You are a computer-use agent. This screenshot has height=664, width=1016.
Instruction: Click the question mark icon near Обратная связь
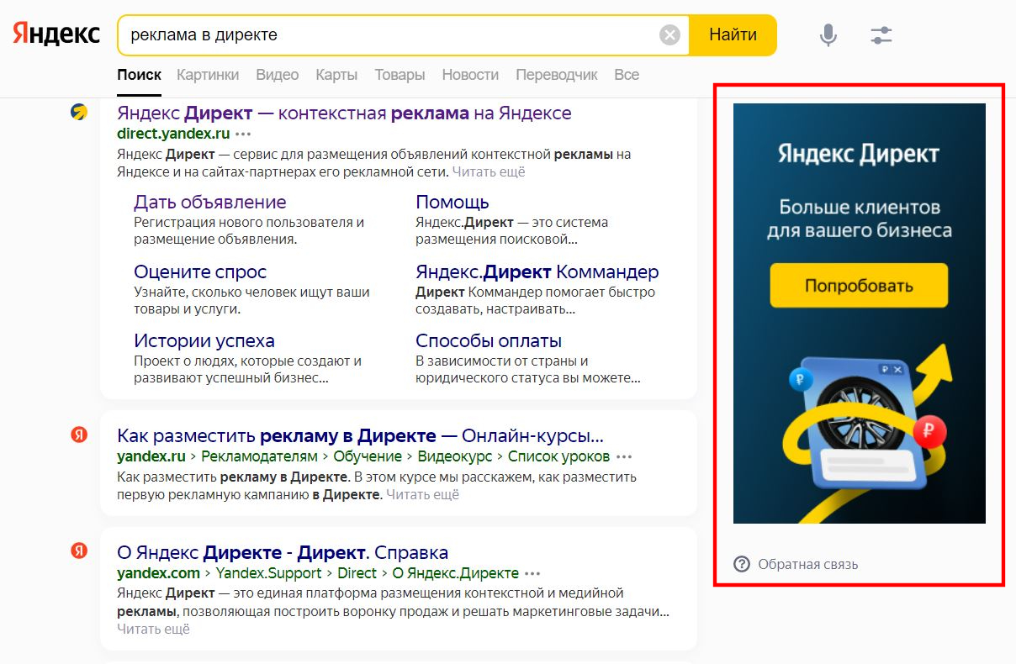[x=742, y=564]
